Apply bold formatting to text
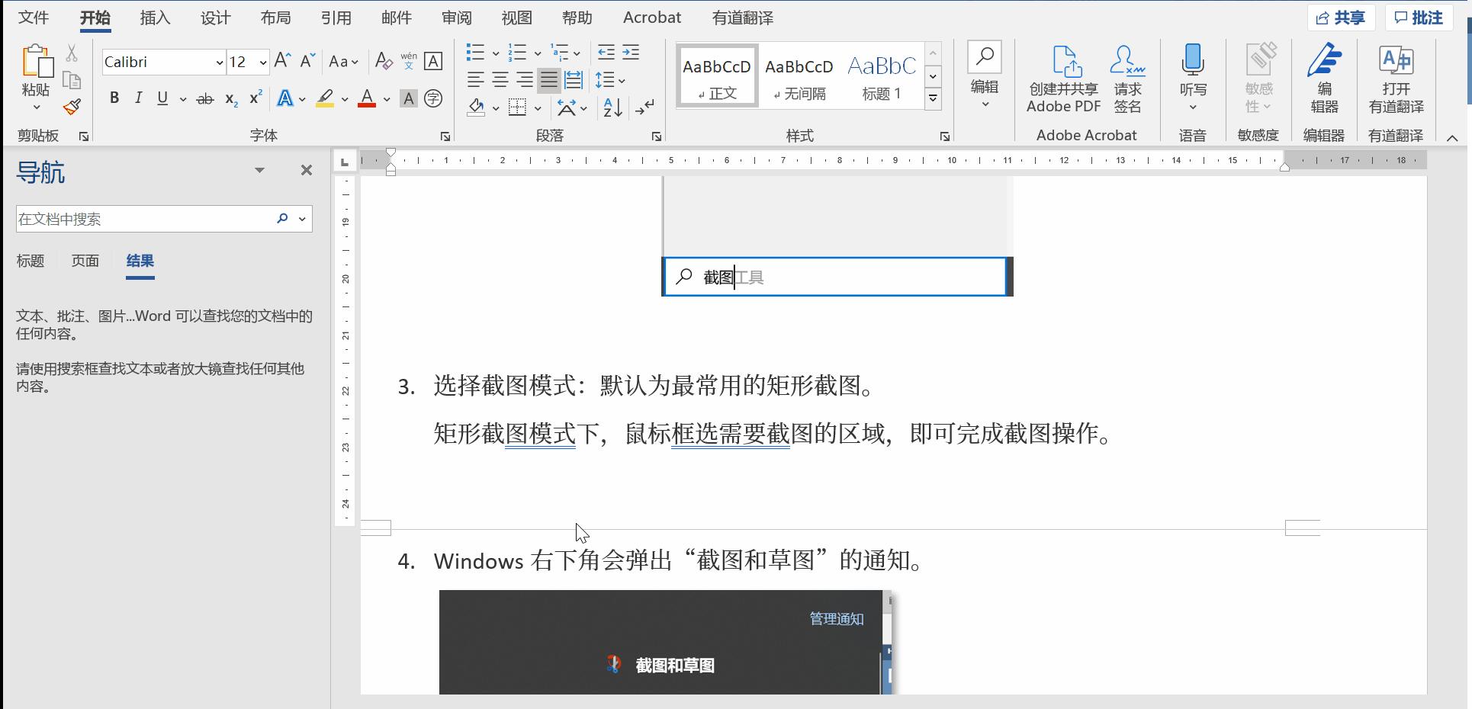 point(114,98)
